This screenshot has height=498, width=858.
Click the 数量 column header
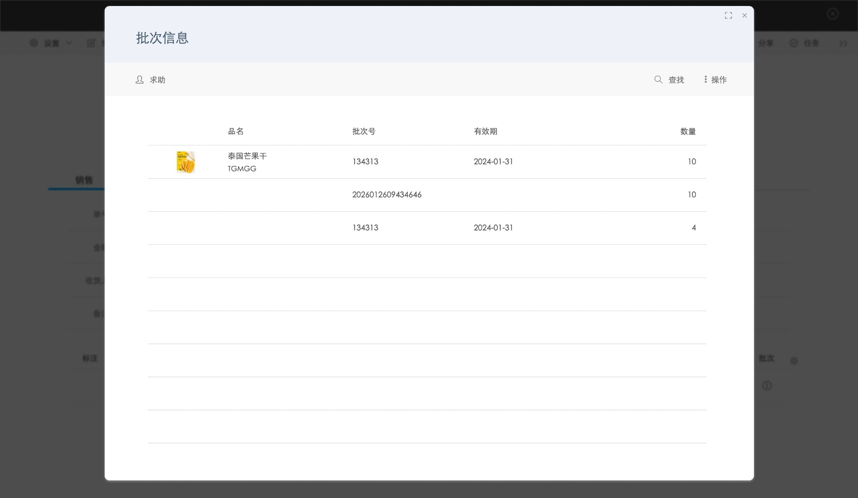click(x=688, y=131)
